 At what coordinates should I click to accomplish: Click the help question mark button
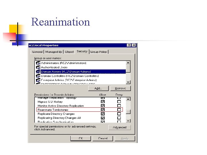[129, 45]
